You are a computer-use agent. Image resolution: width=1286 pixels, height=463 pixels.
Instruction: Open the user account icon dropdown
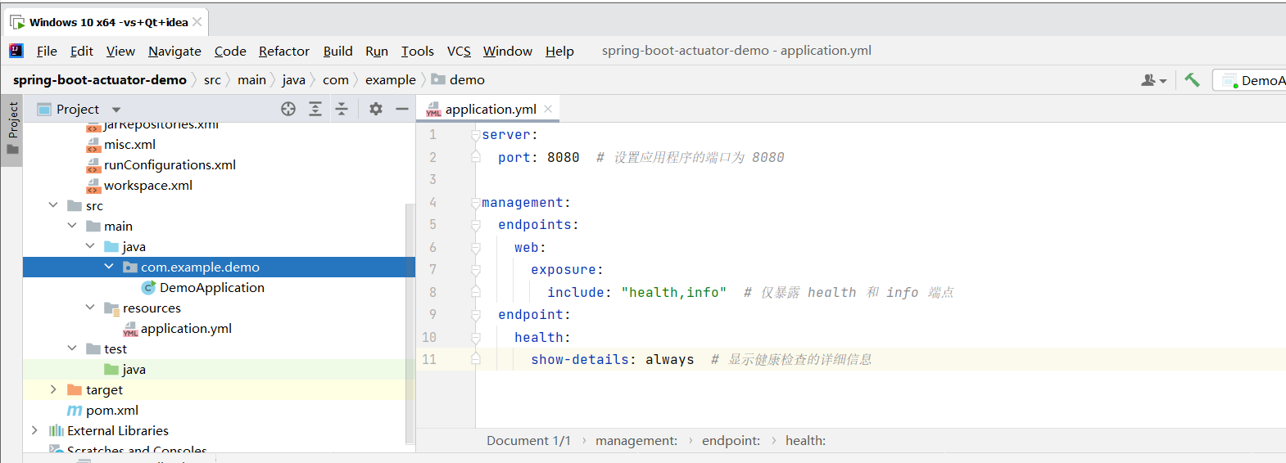tap(1153, 80)
